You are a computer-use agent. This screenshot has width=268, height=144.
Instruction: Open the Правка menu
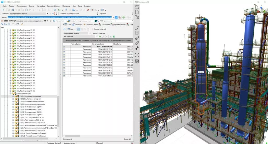click(12, 6)
